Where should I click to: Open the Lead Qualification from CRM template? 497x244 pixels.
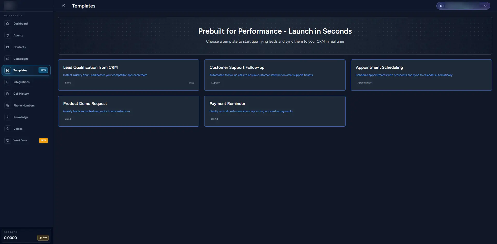128,75
